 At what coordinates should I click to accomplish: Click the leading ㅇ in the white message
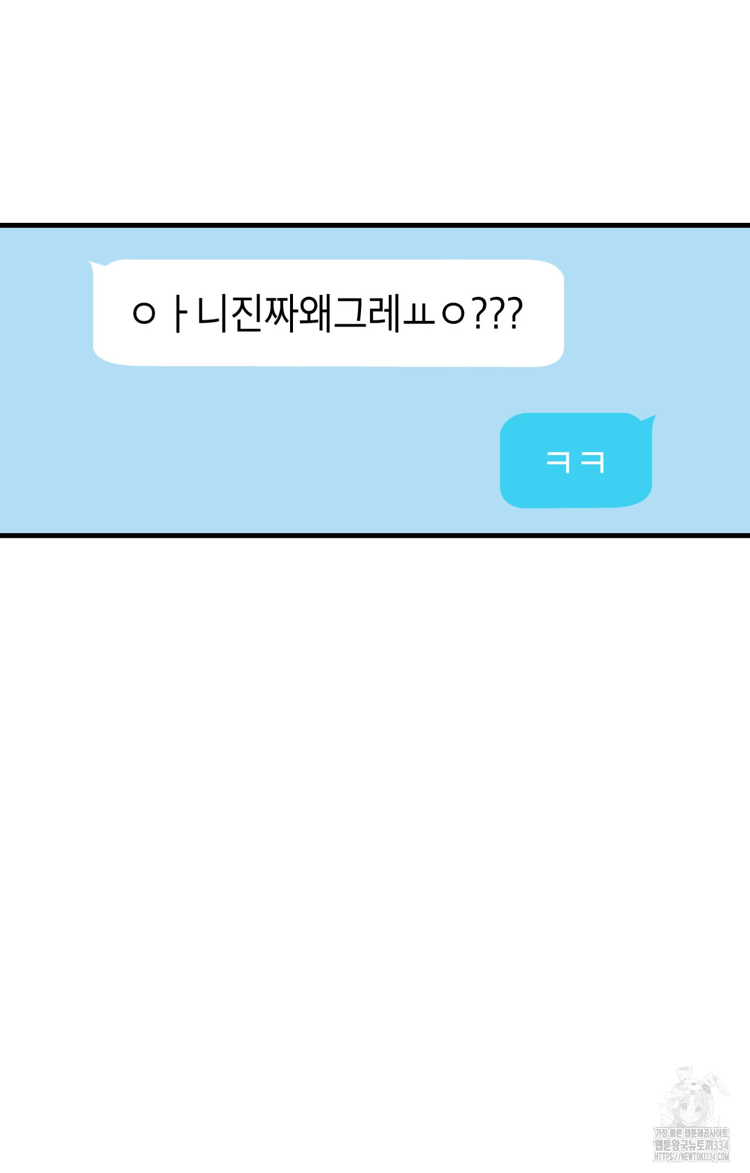click(144, 314)
